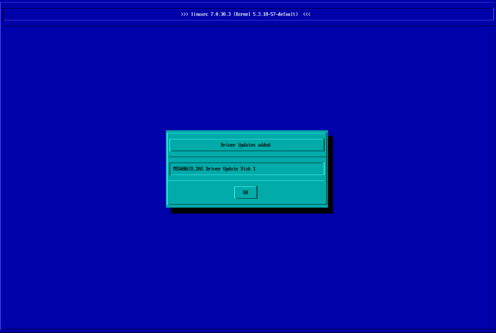Viewport: 496px width, 333px height.
Task: Select the MEGARAID_SAS Driver Update Disk 1 entry
Action: tap(247, 169)
